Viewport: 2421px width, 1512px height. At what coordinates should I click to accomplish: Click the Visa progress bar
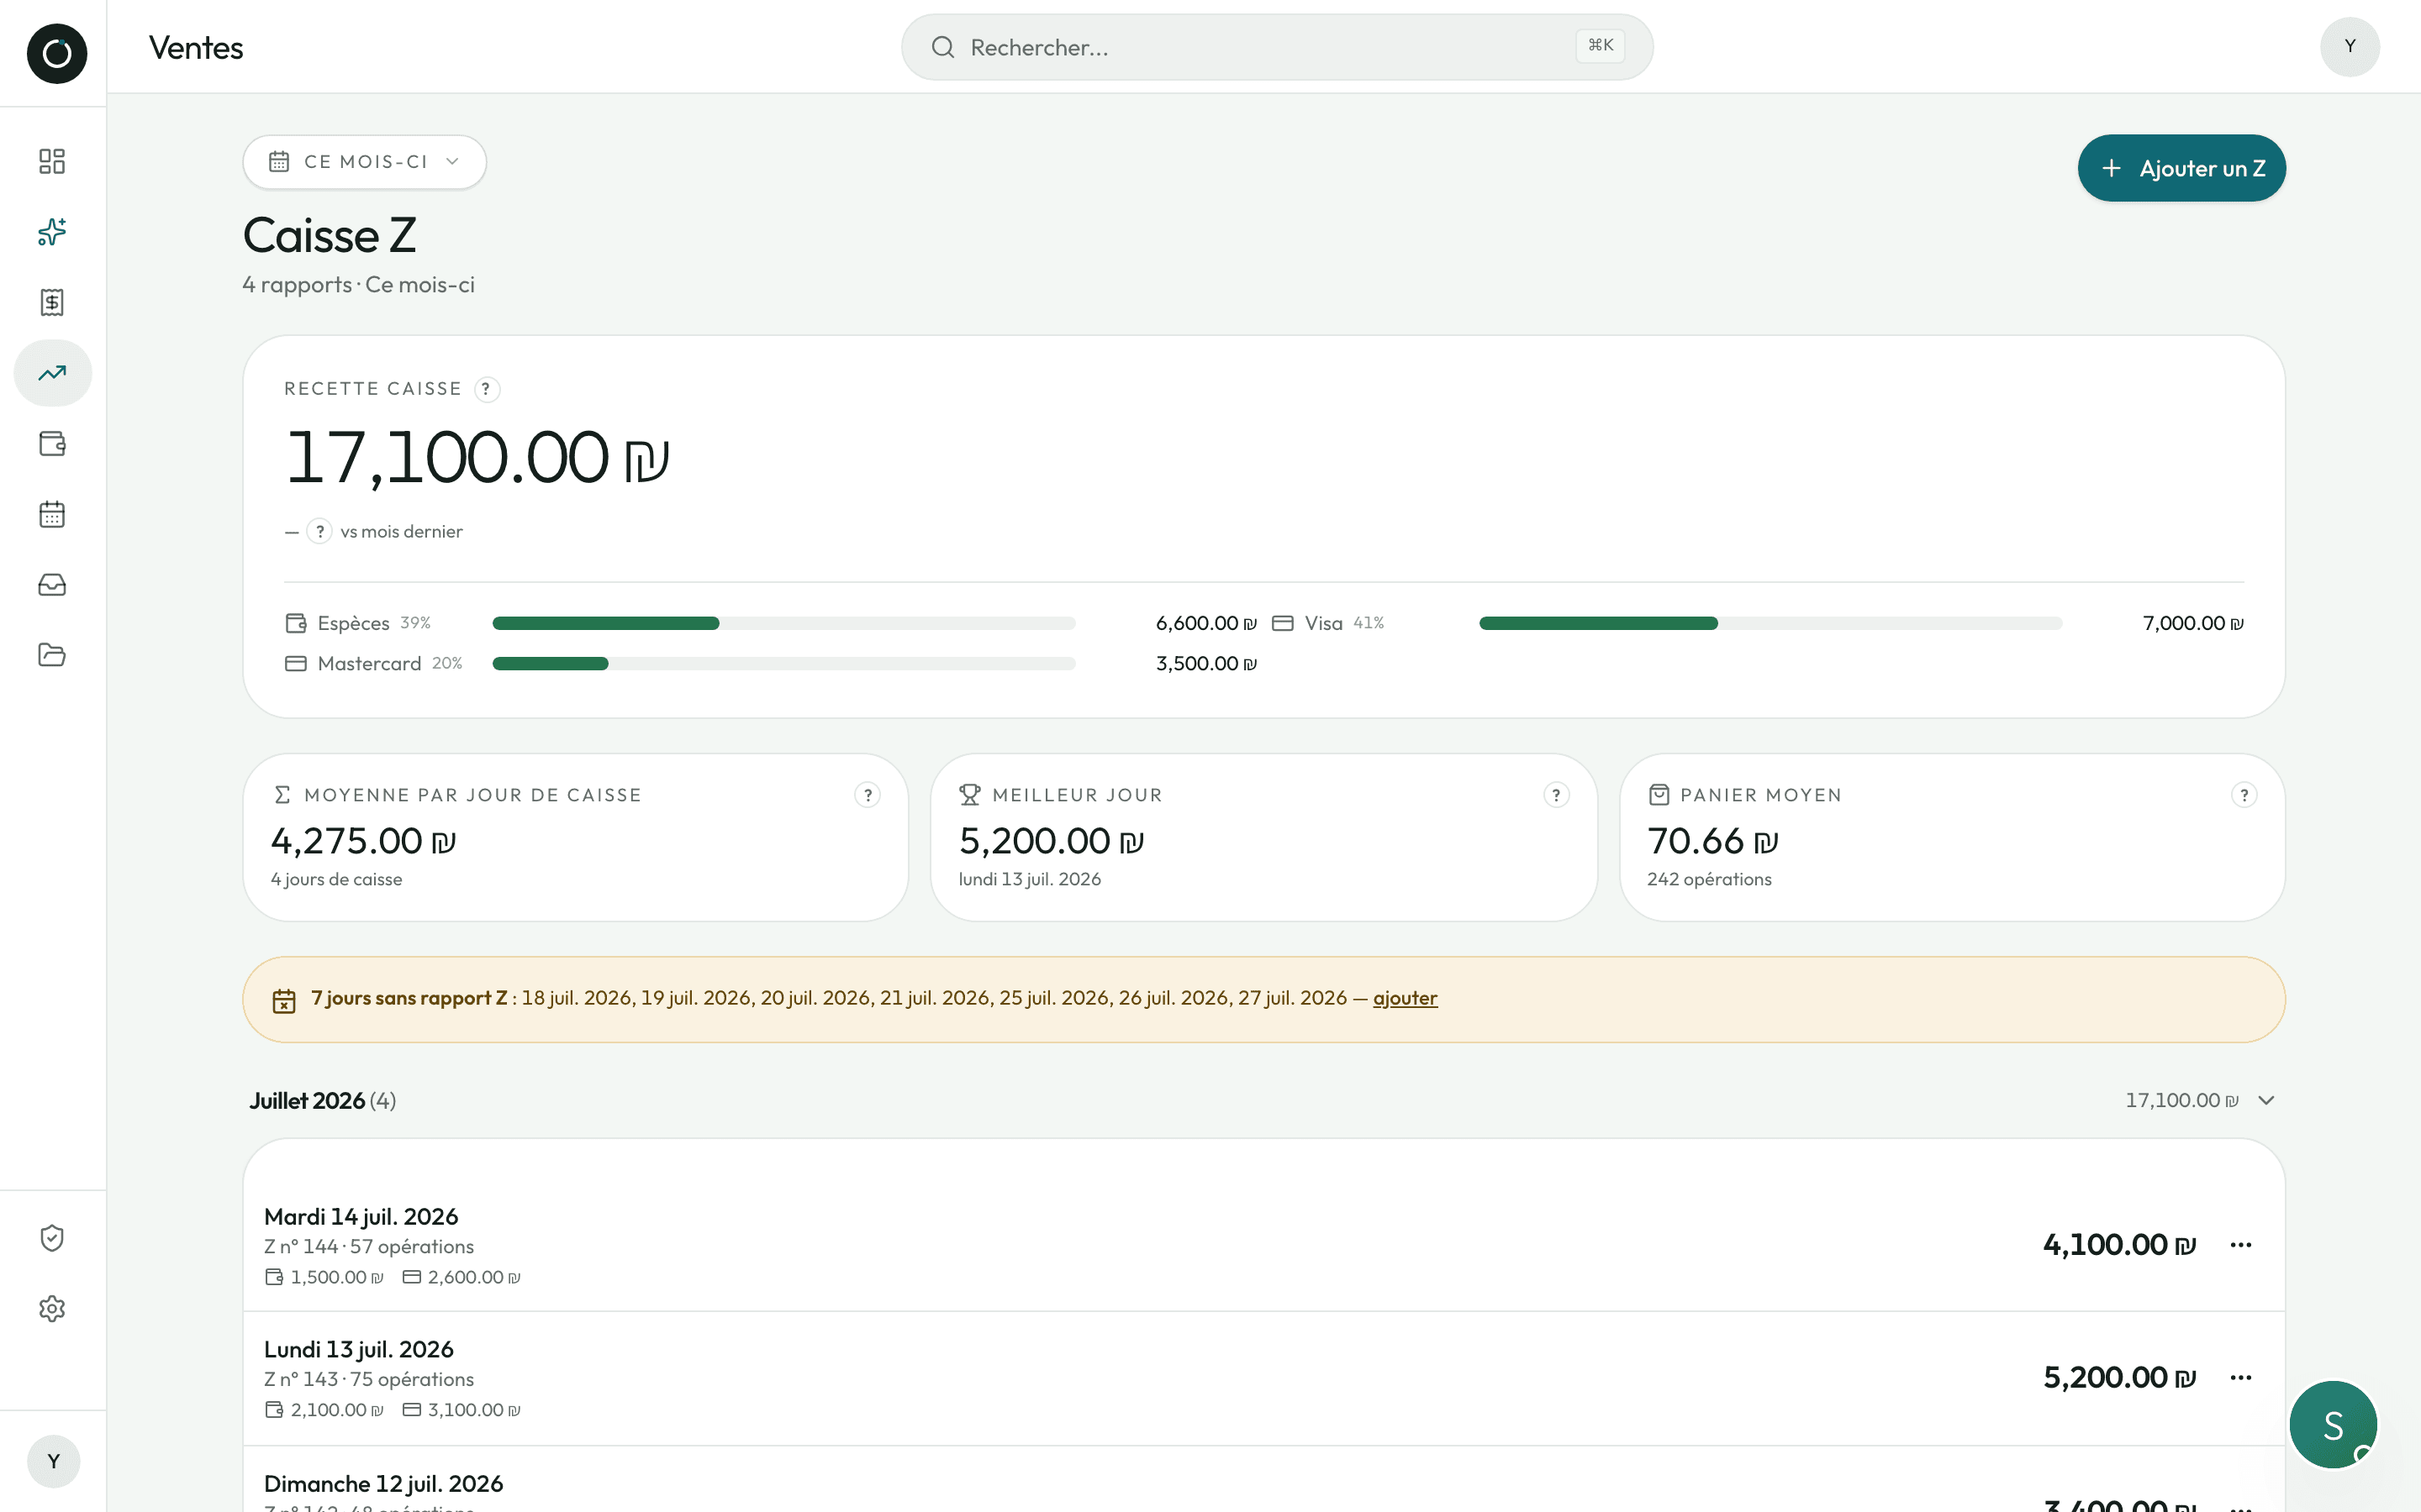point(1770,623)
